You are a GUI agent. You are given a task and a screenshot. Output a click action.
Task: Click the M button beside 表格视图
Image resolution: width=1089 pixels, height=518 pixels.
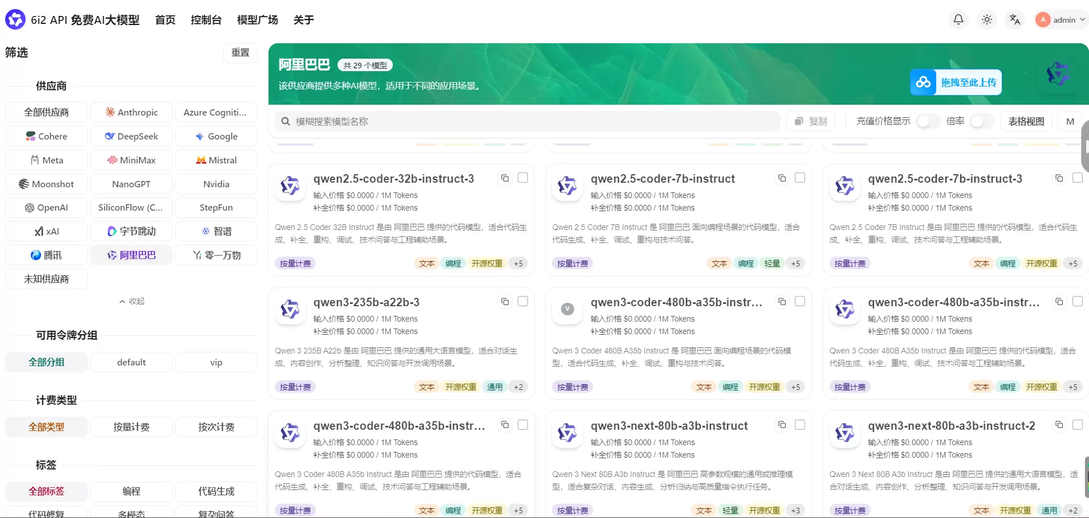(1070, 121)
